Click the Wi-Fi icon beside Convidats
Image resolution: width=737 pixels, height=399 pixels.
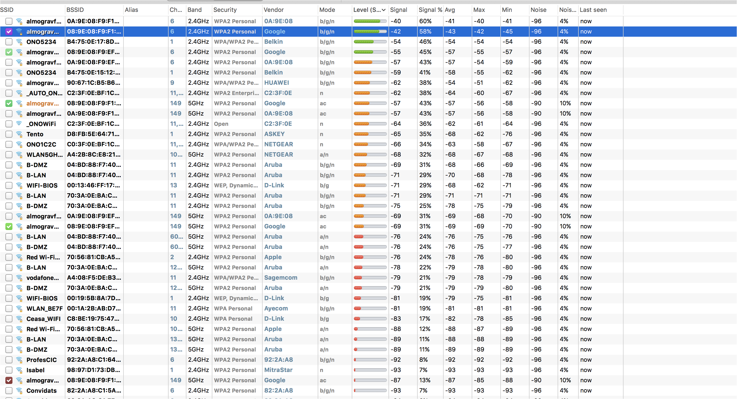click(x=19, y=391)
